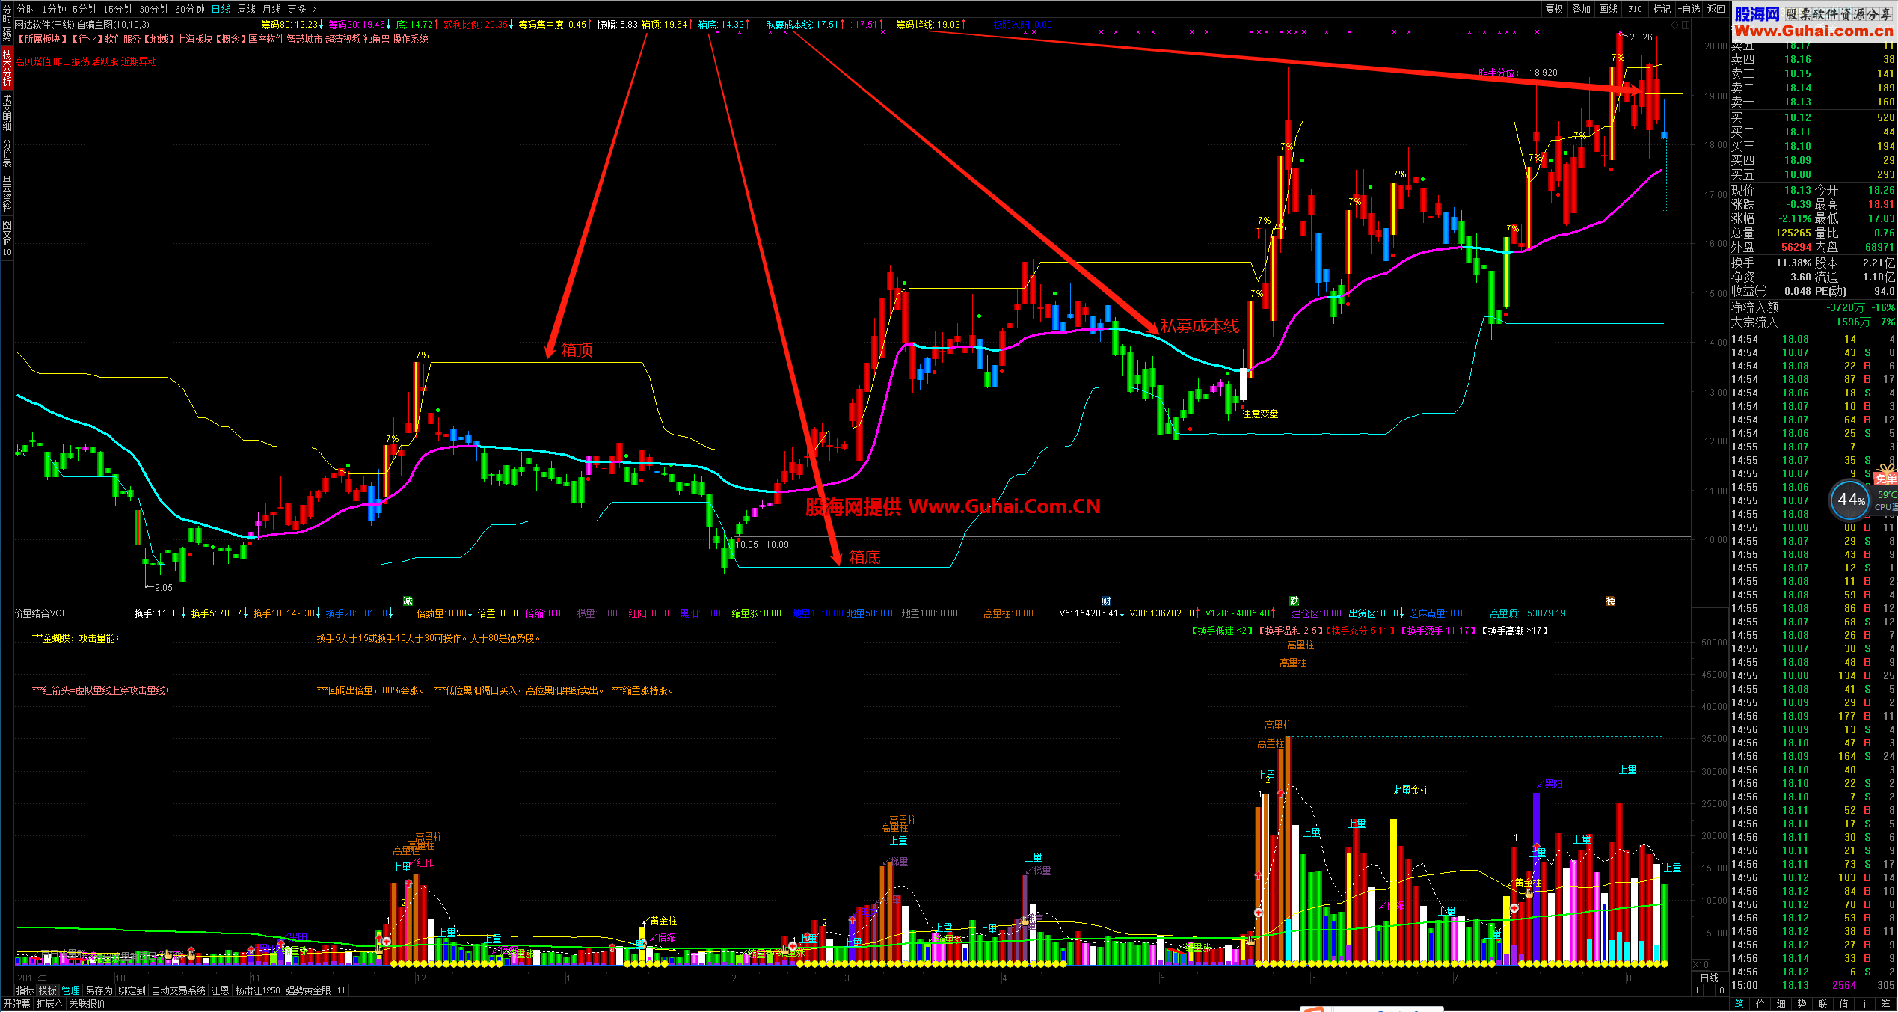
Task: Click the 财 event marker on timeline
Action: [1106, 601]
